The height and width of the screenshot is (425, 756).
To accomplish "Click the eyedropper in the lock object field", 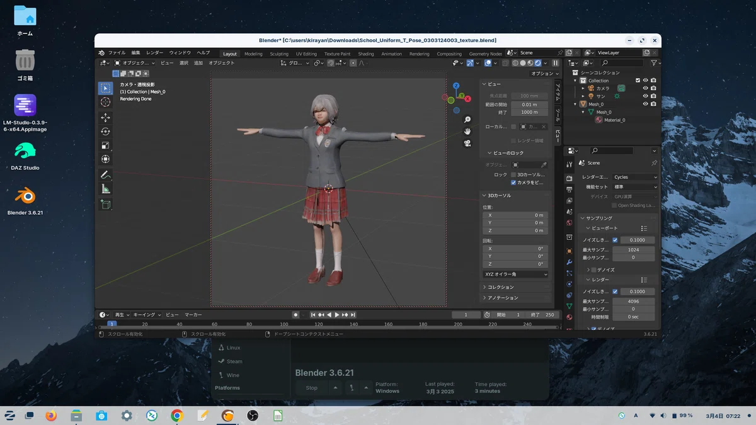I will tap(544, 165).
